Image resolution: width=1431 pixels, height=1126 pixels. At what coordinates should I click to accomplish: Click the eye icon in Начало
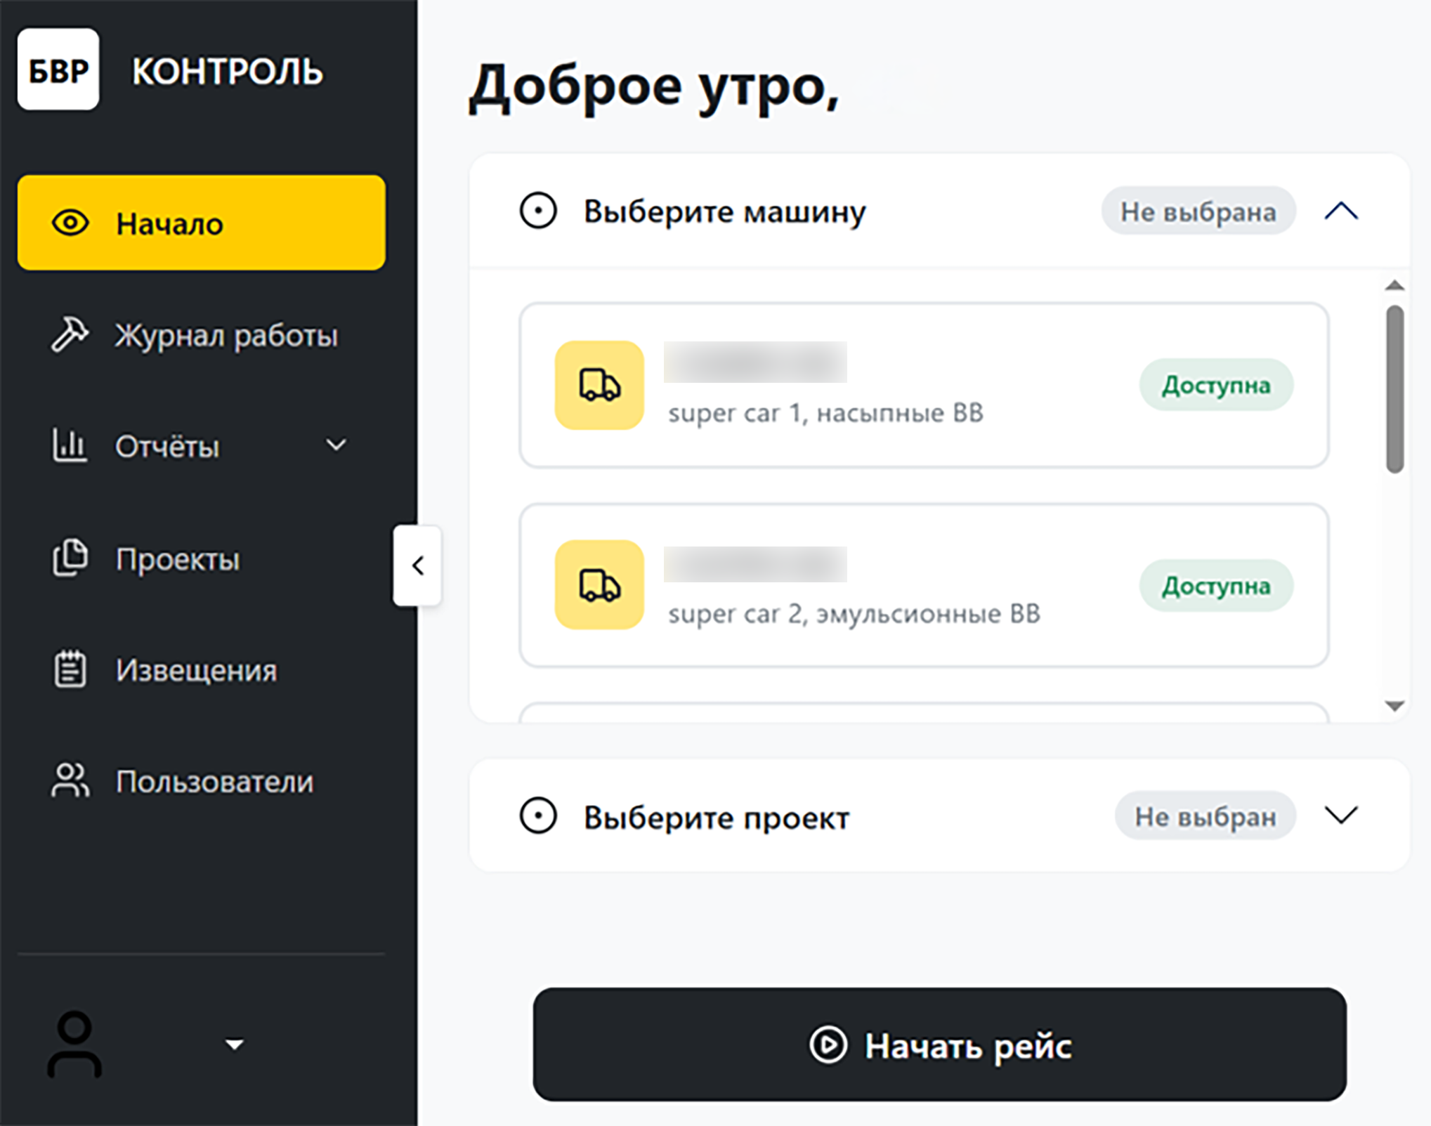[x=70, y=223]
